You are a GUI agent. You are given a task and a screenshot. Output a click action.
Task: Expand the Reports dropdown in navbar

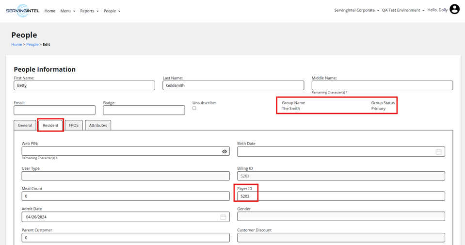pos(89,11)
